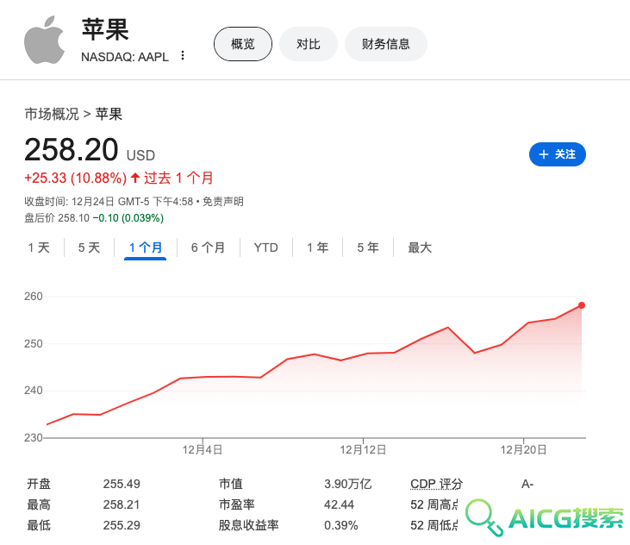Viewport: 630px width, 545px height.
Task: Select the 概览 tab
Action: (x=243, y=44)
